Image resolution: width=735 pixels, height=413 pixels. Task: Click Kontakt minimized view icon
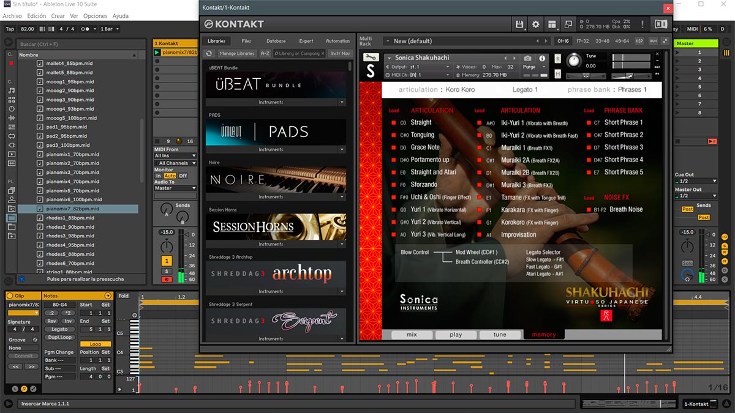click(x=568, y=24)
